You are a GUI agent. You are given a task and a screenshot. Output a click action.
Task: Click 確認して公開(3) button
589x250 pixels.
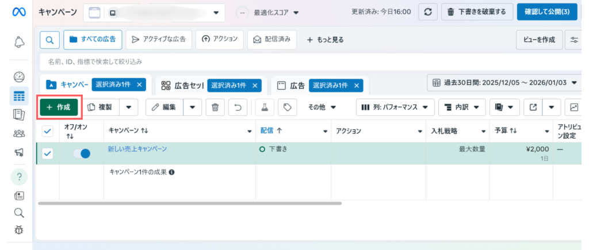click(547, 13)
